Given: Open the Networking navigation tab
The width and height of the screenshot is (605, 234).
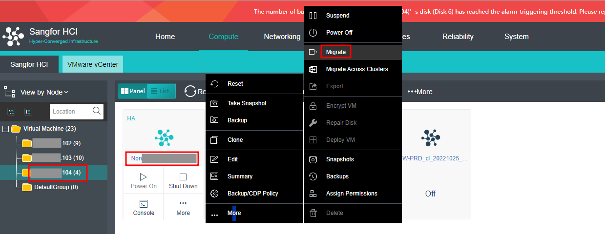Looking at the screenshot, I should [x=282, y=37].
